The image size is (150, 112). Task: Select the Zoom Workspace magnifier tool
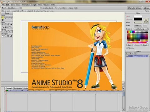coord(6,36)
